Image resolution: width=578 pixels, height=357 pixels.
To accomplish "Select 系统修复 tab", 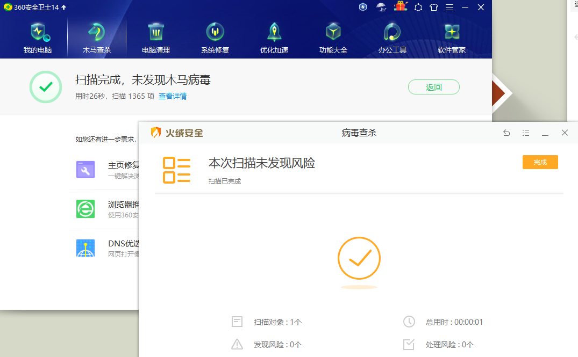I will [x=215, y=38].
